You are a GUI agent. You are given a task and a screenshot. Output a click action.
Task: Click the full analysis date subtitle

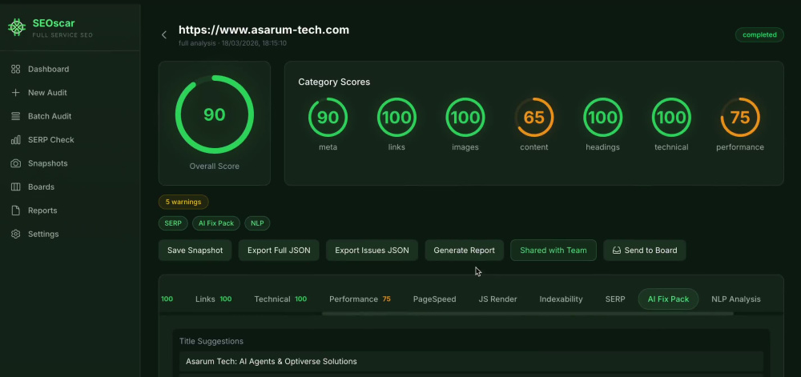[232, 43]
